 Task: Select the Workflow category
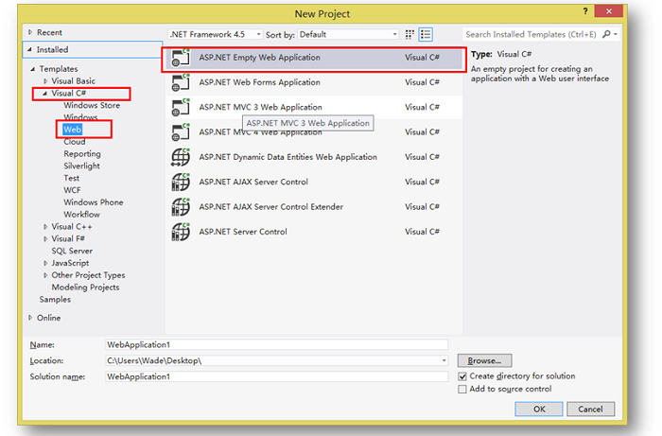click(x=81, y=215)
